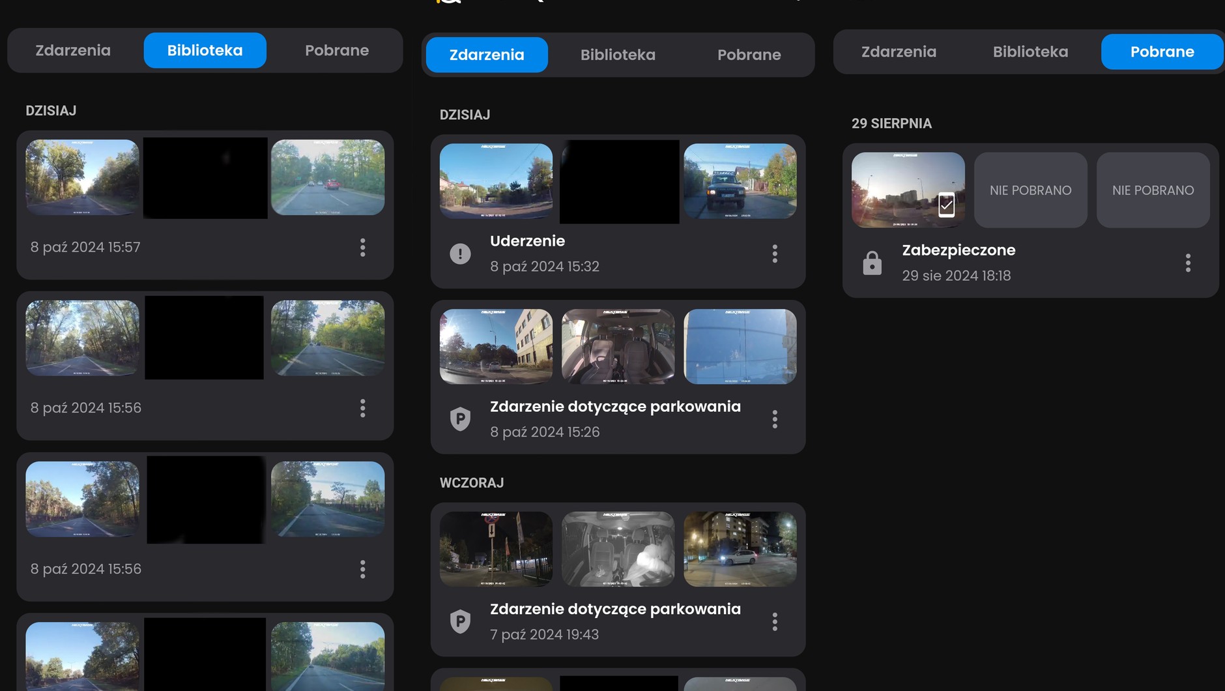Screen dimensions: 1225x691
Task: Open front camera thumbnail of the 15:57 recording
Action: pyautogui.click(x=82, y=177)
